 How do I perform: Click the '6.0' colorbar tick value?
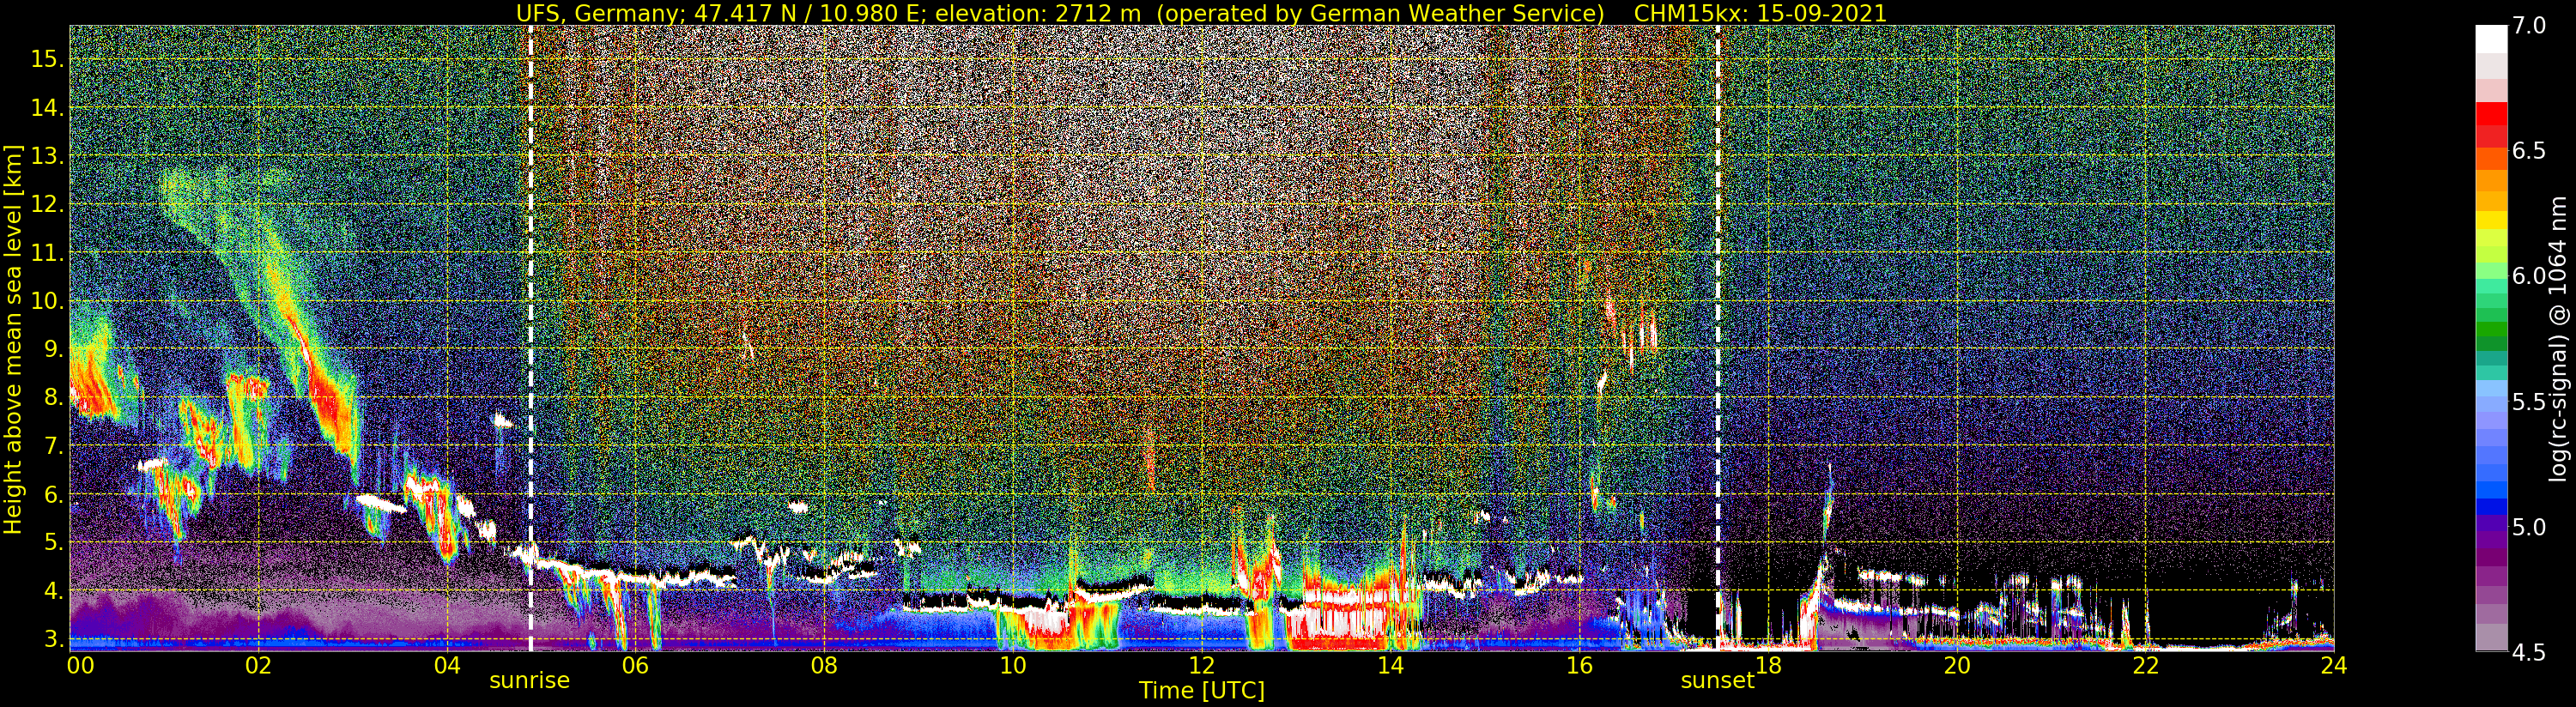2530,276
